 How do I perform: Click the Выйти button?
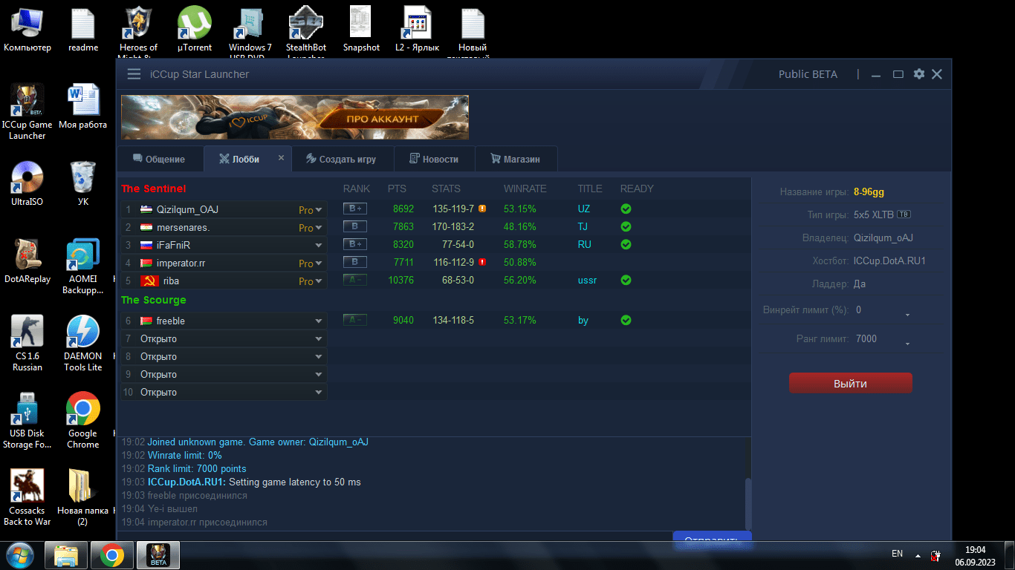(x=850, y=384)
